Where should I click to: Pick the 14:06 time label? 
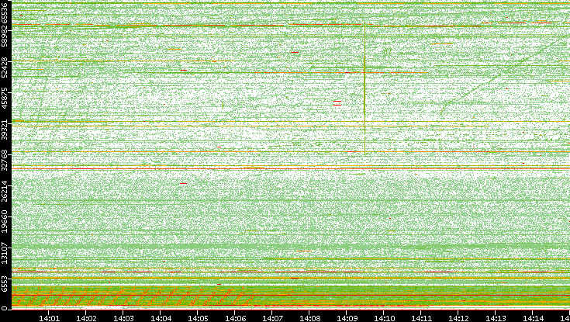tap(235, 318)
